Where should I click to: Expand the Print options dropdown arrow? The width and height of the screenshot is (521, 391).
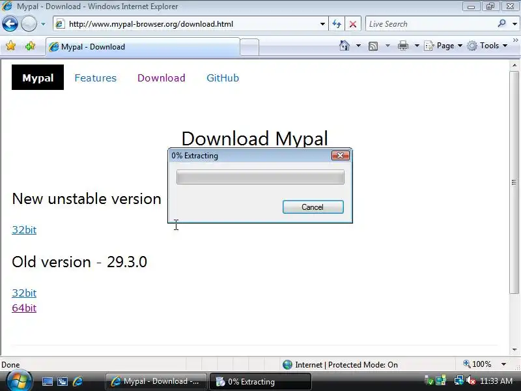417,46
